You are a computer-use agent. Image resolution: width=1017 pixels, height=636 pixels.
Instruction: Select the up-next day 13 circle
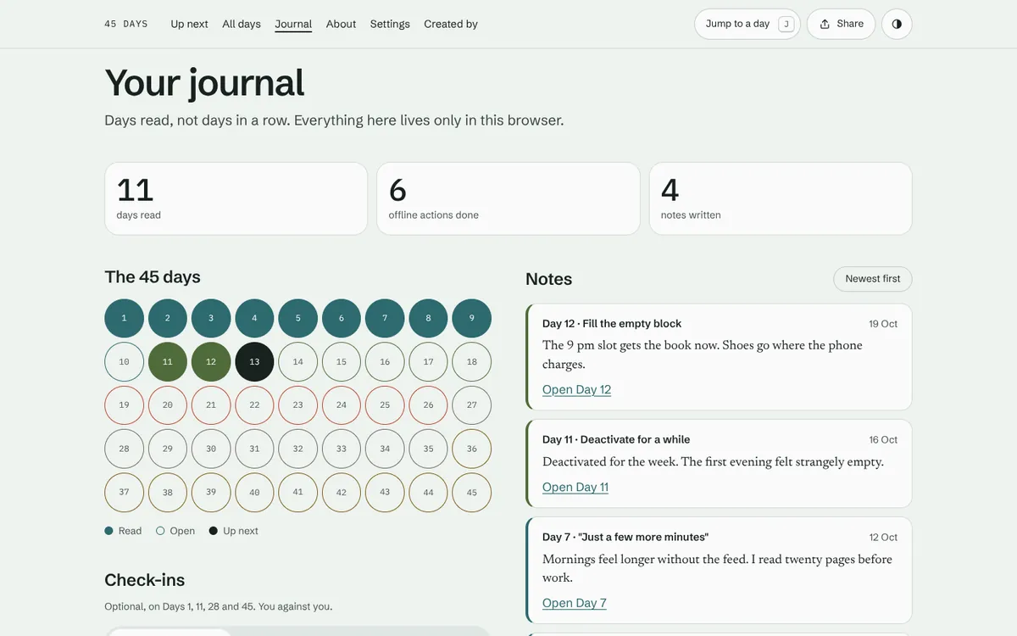pyautogui.click(x=254, y=362)
